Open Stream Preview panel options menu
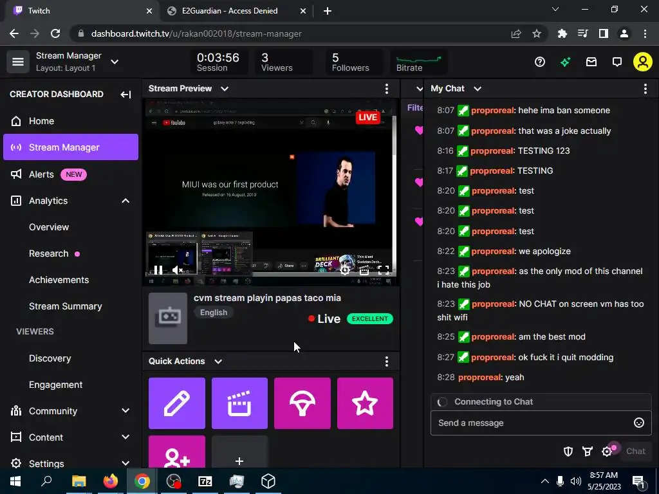This screenshot has width=659, height=494. coord(387,89)
